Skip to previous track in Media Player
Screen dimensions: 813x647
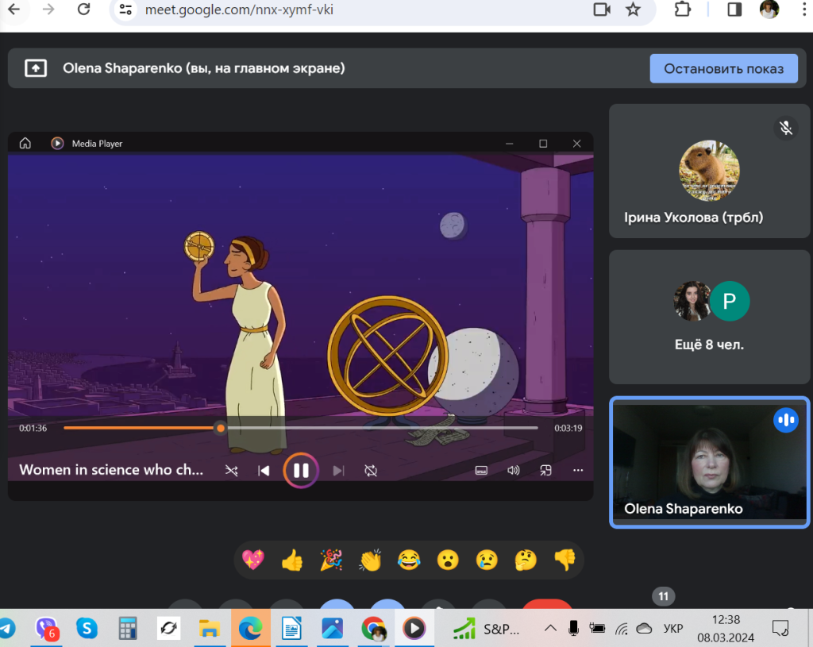(x=264, y=470)
